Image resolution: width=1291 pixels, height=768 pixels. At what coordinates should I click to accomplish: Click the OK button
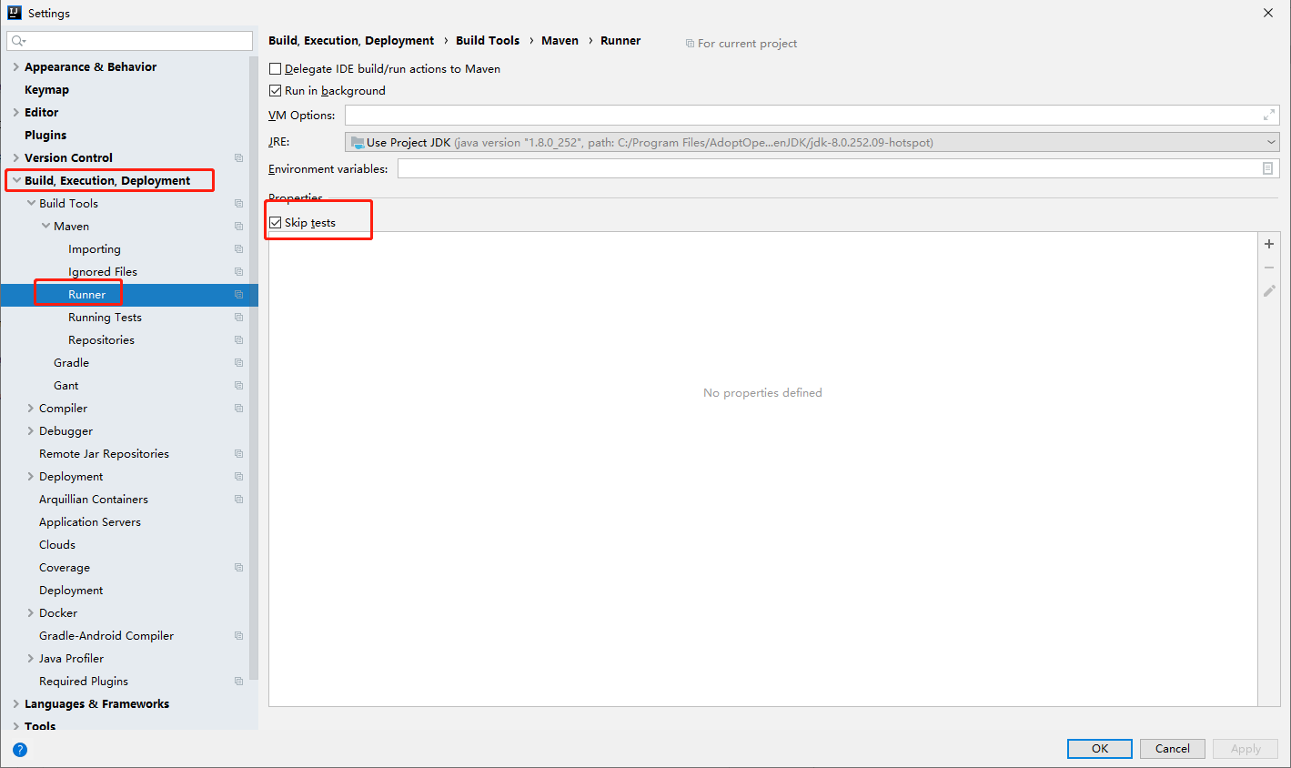point(1100,749)
